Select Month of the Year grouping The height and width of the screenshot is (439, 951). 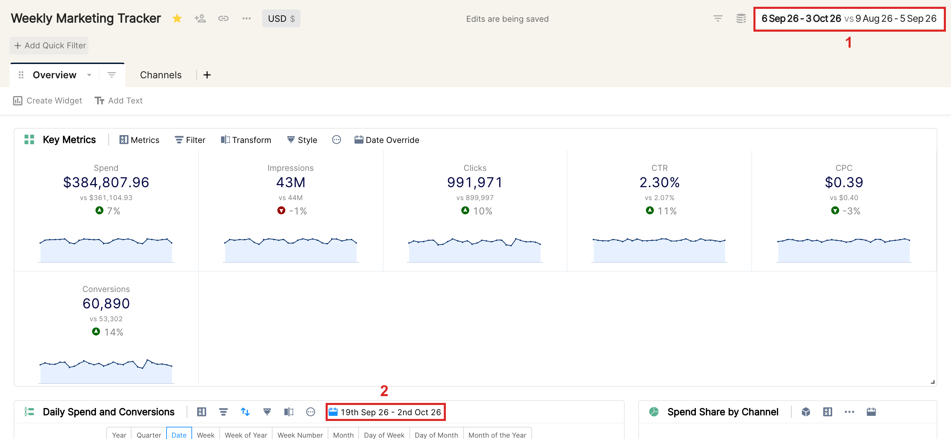(x=497, y=434)
